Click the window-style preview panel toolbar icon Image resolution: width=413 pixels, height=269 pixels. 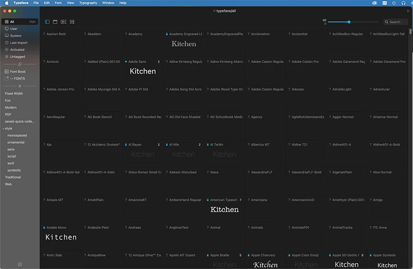(x=55, y=22)
